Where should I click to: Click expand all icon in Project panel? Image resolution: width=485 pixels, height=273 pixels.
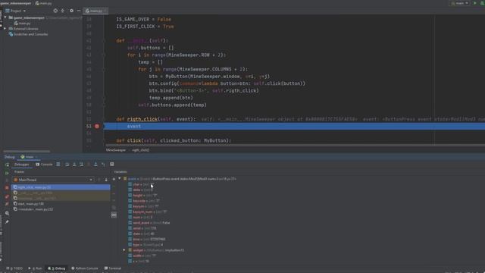point(63,11)
